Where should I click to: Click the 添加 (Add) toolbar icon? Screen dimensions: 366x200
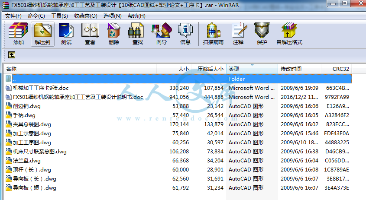(x=18, y=30)
